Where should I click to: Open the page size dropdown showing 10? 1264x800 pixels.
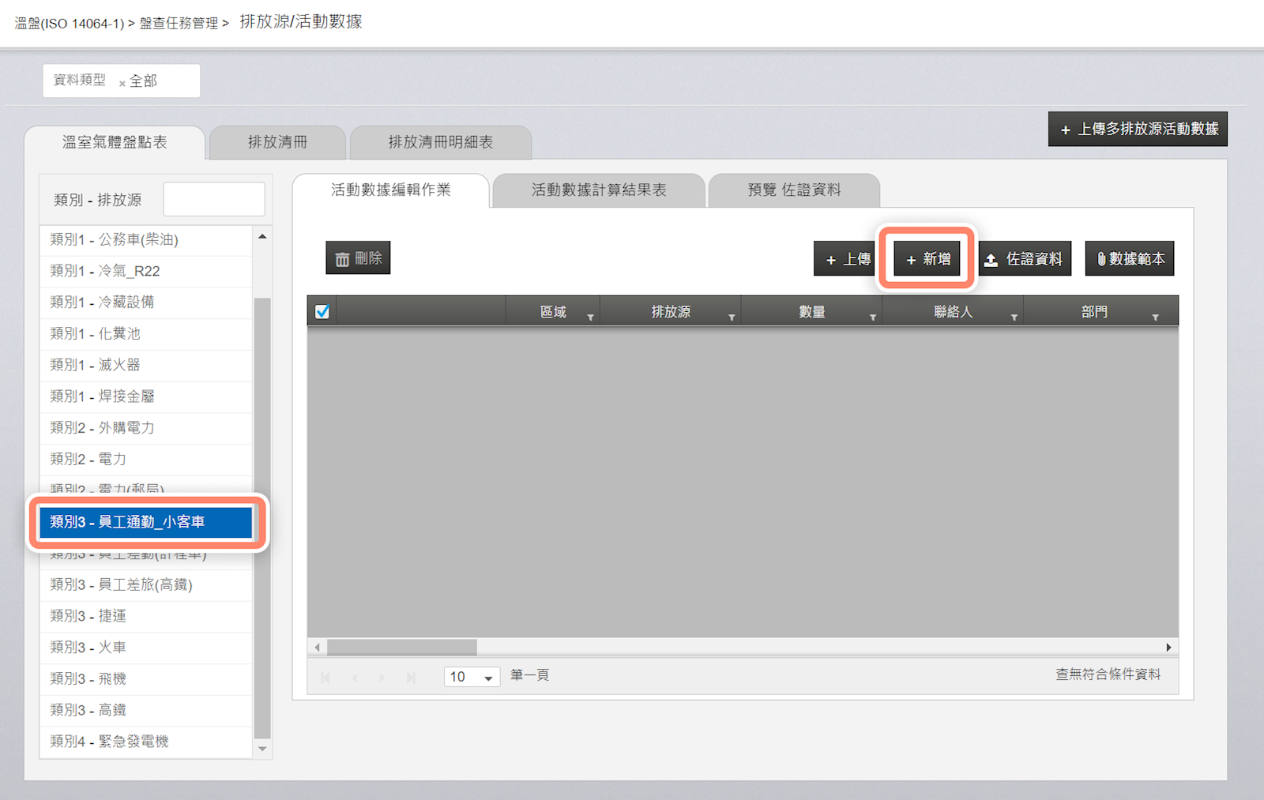click(x=472, y=677)
